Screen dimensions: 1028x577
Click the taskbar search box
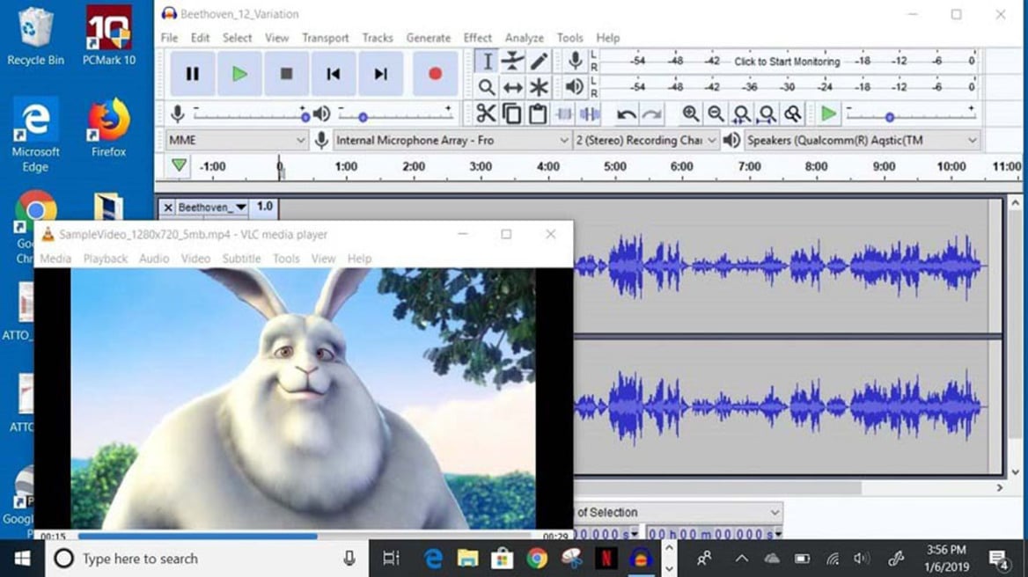(207, 559)
